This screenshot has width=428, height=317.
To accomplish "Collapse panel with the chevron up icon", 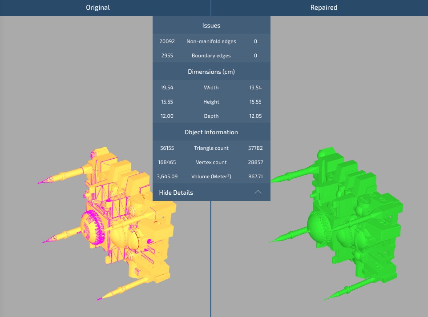I will 257,193.
